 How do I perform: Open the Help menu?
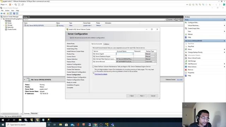tap(17, 11)
